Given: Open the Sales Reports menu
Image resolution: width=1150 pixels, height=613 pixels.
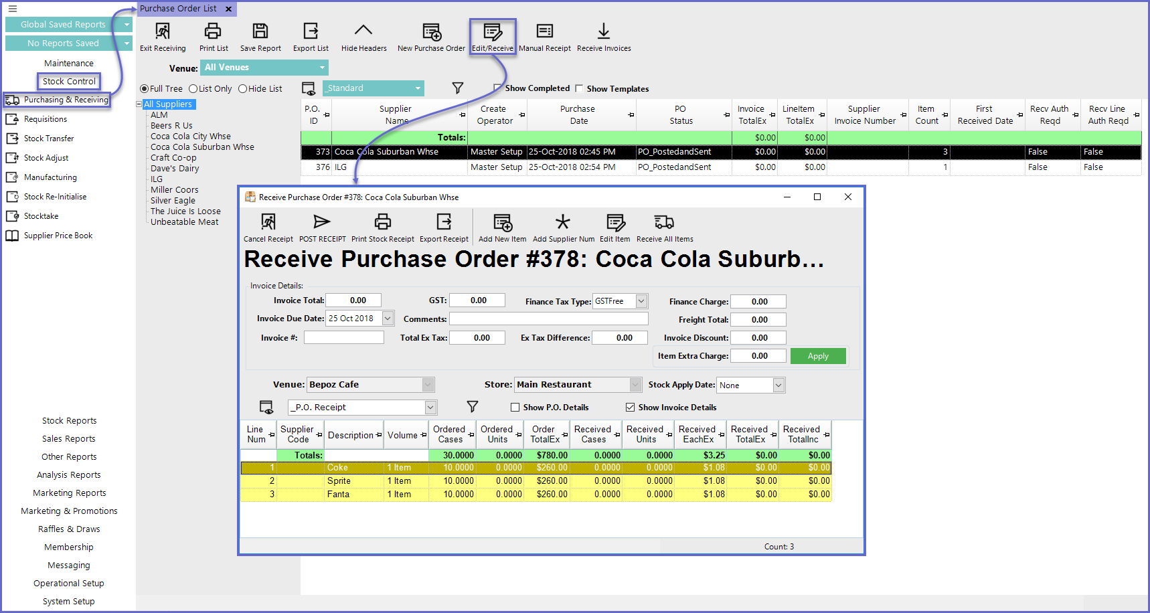Looking at the screenshot, I should click(69, 438).
